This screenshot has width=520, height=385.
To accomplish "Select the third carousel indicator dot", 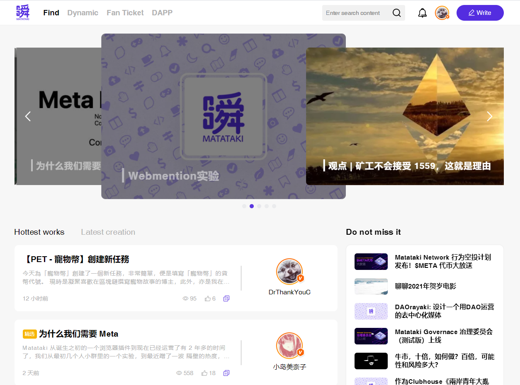I will click(259, 206).
